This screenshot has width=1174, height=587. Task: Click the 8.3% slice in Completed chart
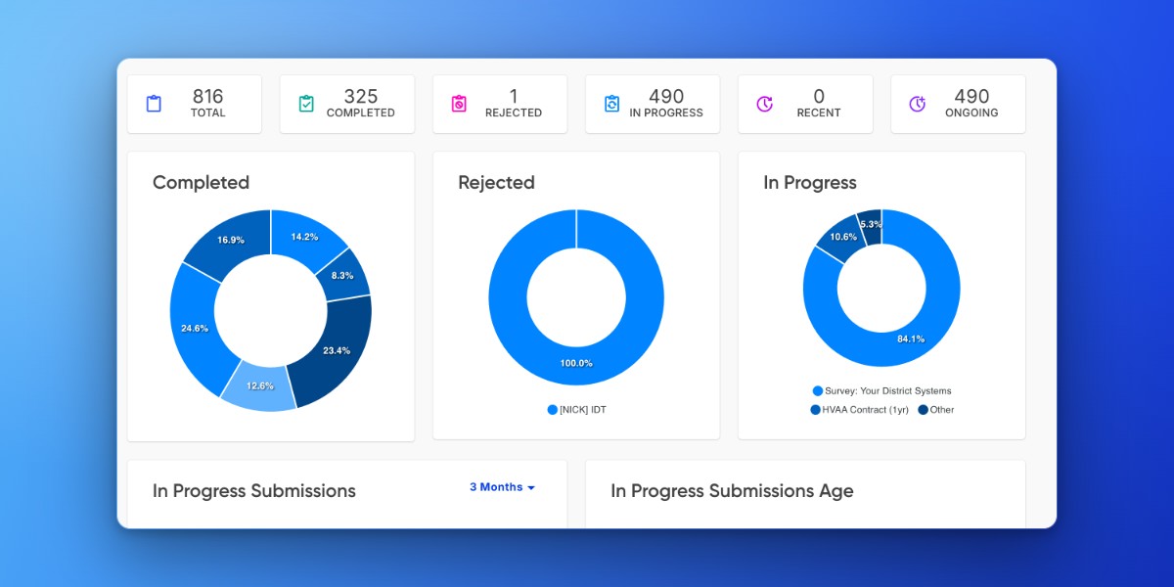pyautogui.click(x=342, y=276)
